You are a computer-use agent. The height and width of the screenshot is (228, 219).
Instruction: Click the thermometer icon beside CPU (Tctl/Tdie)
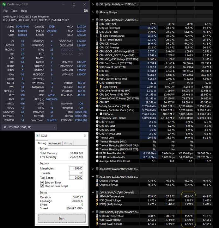click(97, 24)
